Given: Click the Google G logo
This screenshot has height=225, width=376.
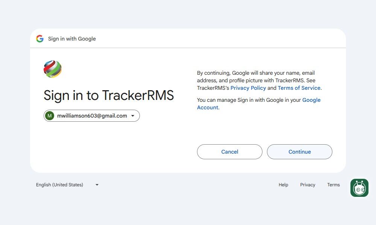Looking at the screenshot, I should pyautogui.click(x=40, y=39).
